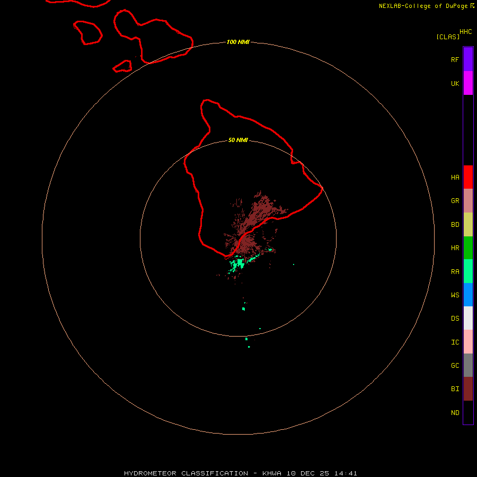The width and height of the screenshot is (477, 477).
Task: Click the "[CLAS]" legend header
Action: pyautogui.click(x=448, y=37)
